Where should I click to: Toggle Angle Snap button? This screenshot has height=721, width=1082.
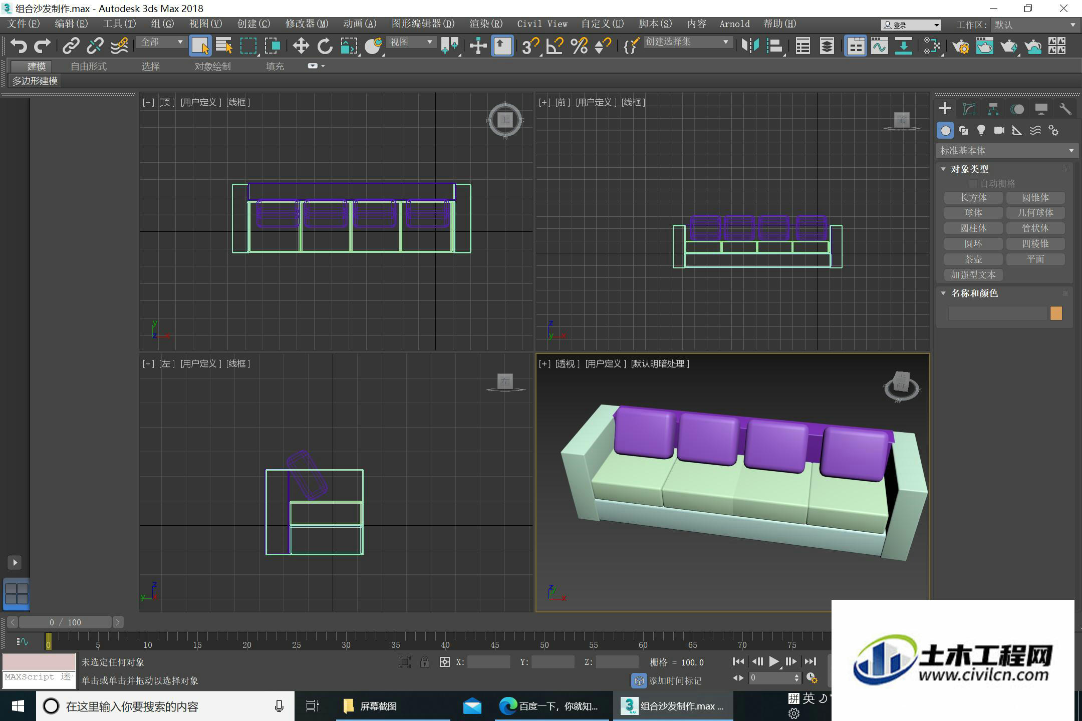(x=555, y=46)
